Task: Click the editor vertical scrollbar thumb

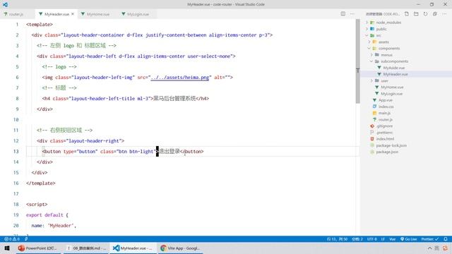Action: 357,61
